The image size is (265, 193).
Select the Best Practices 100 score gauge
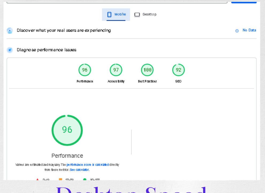point(147,70)
